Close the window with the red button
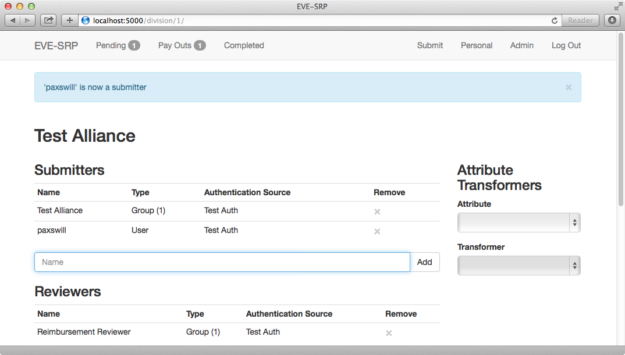 tap(8, 6)
